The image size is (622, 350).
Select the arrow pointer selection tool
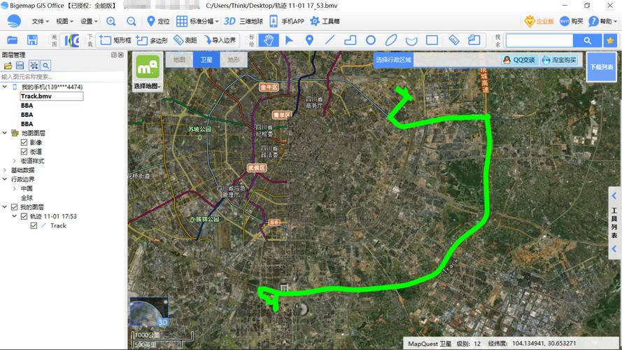tap(289, 41)
